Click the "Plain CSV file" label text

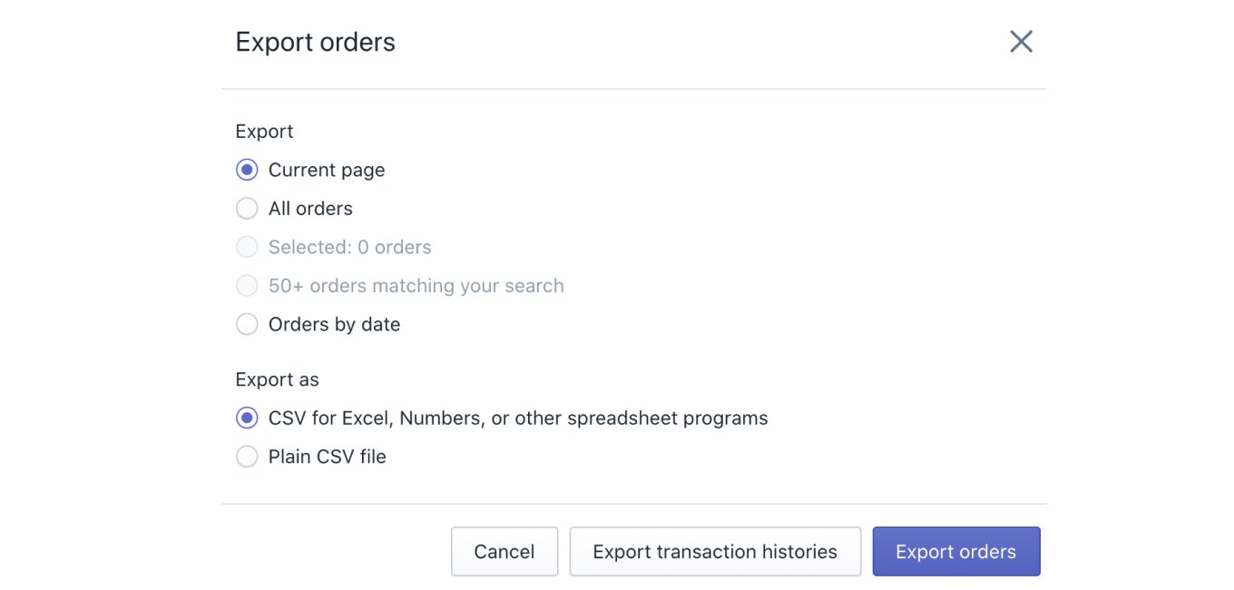click(x=327, y=457)
